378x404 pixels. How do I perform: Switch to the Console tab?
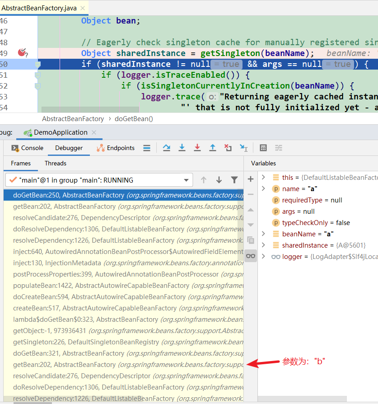point(27,148)
